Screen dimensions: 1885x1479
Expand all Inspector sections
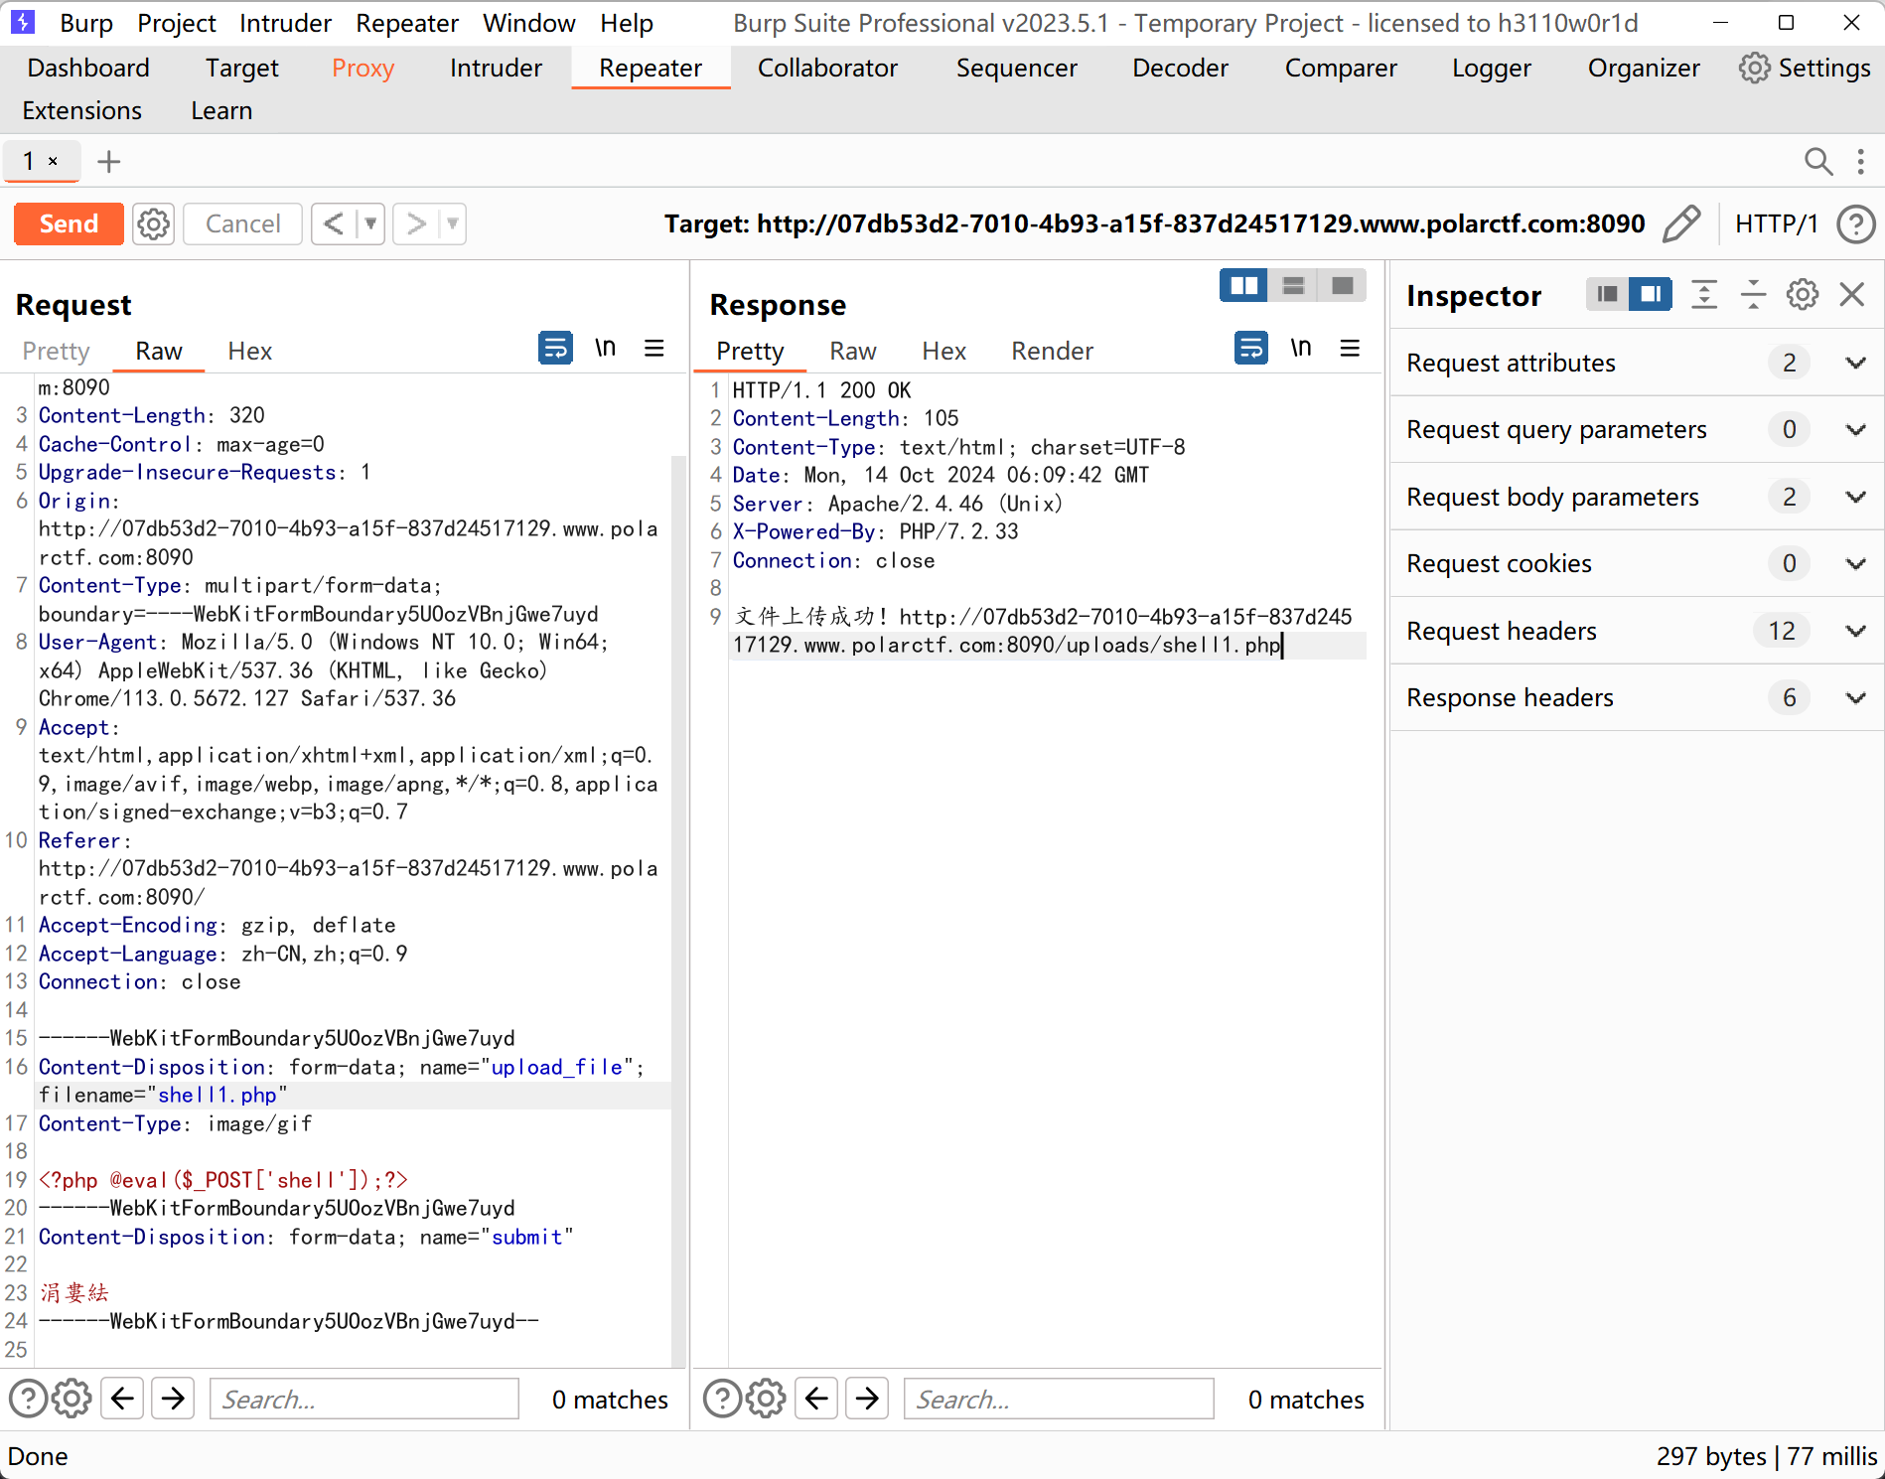click(1704, 294)
